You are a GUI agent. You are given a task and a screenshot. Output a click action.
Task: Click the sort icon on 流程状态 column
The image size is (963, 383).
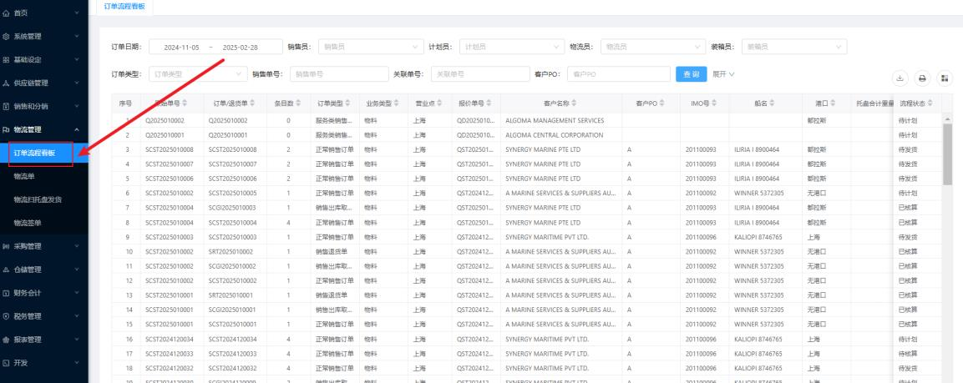[930, 103]
